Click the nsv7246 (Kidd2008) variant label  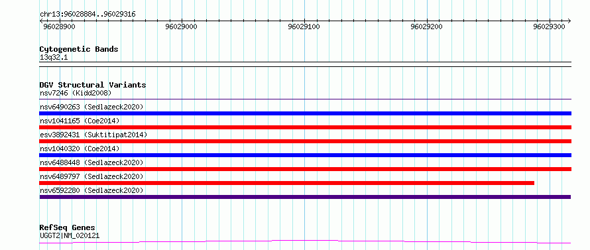click(x=76, y=93)
